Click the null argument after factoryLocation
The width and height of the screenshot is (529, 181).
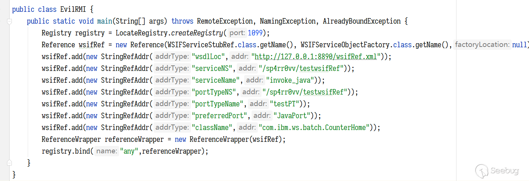pyautogui.click(x=519, y=45)
